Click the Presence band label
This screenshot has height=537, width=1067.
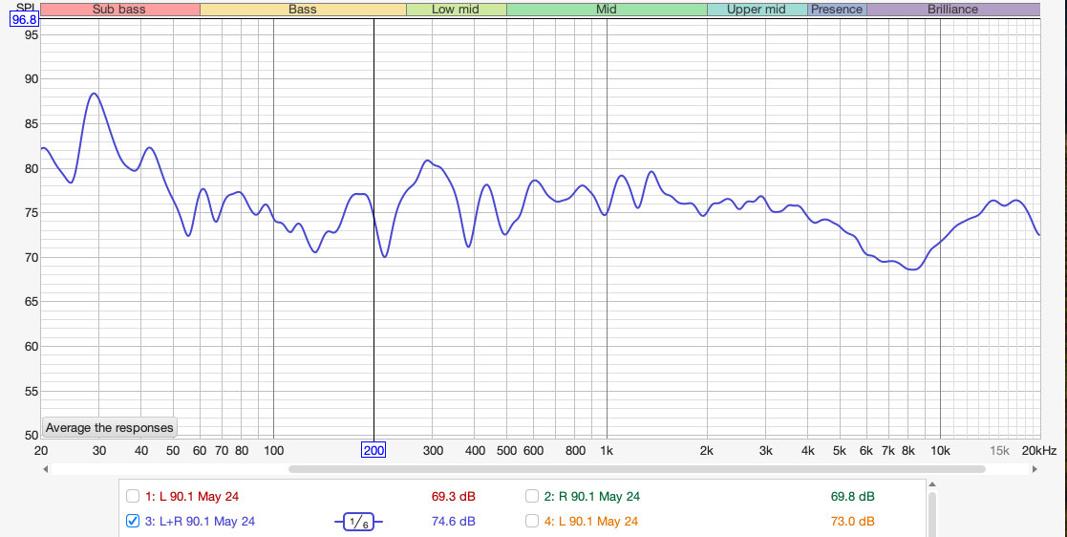click(x=837, y=10)
